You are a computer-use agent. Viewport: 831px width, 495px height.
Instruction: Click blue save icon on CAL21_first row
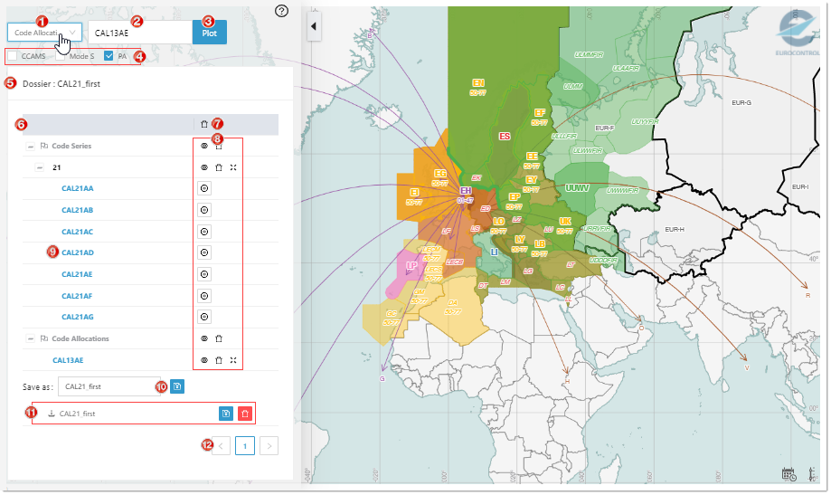click(226, 414)
